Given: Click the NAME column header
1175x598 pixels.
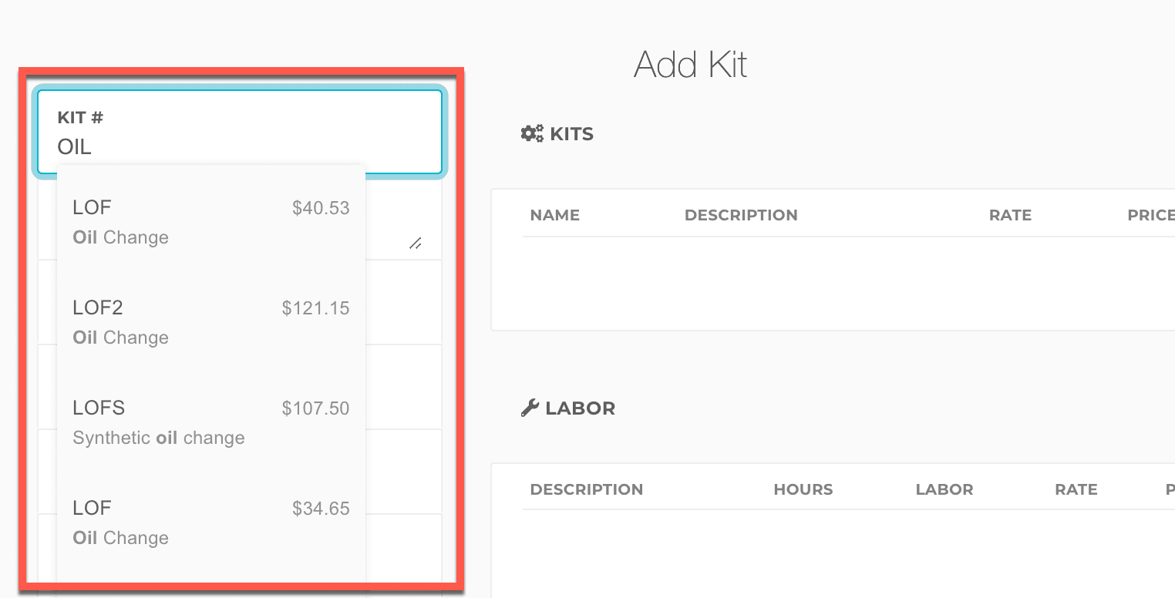Looking at the screenshot, I should click(x=554, y=215).
